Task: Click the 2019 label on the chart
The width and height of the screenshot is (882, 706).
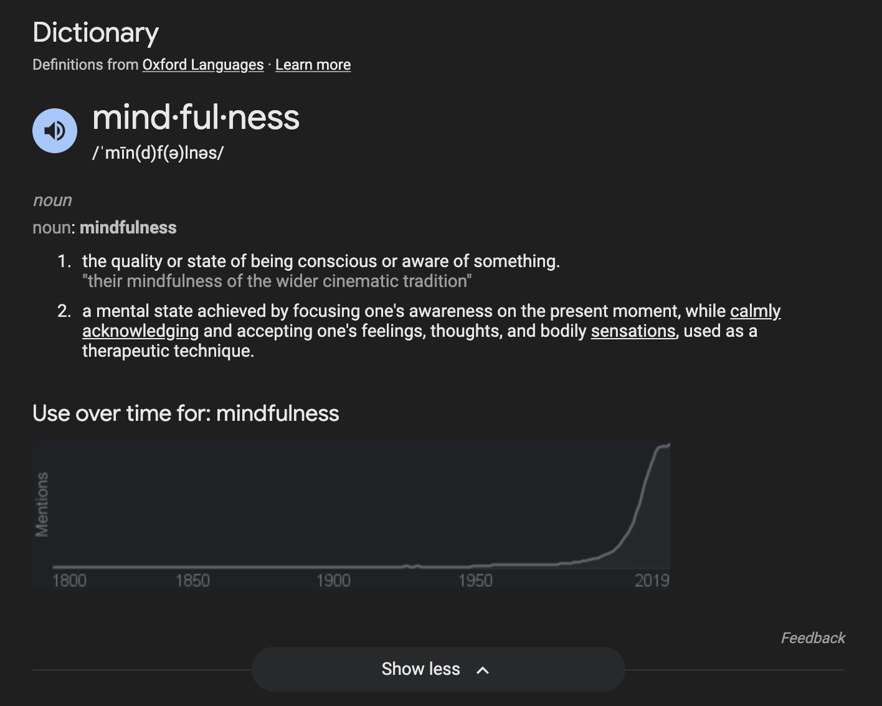Action: (652, 581)
